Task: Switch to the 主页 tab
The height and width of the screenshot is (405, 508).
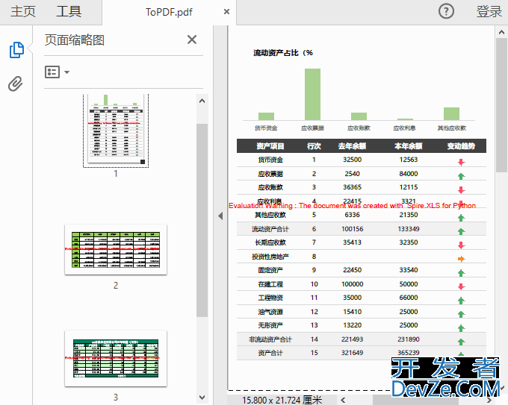Action: tap(23, 12)
